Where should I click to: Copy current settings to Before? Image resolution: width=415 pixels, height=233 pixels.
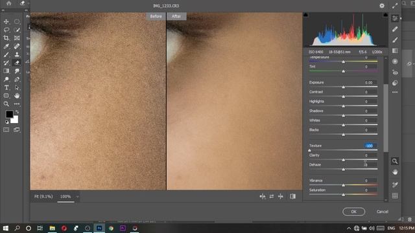pyautogui.click(x=281, y=196)
